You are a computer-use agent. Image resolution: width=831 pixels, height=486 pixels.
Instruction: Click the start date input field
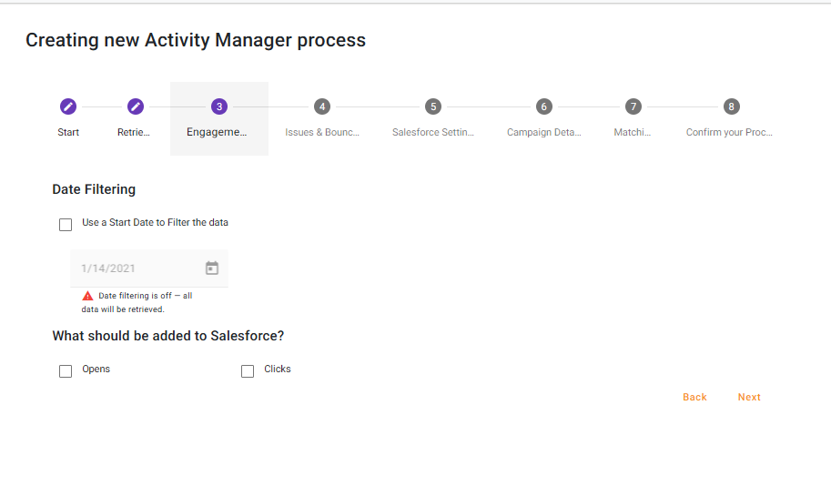[x=137, y=268]
